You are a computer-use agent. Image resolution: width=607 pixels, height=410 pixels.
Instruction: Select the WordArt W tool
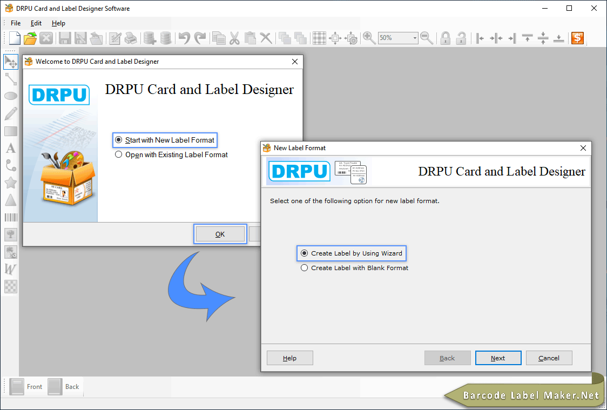(11, 269)
